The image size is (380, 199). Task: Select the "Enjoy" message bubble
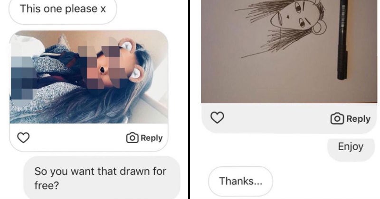coord(351,146)
